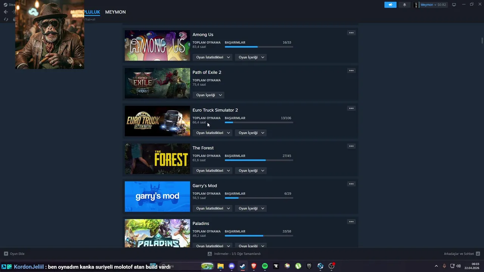The width and height of the screenshot is (484, 272).
Task: Open Brave browser from taskbar
Action: click(254, 266)
